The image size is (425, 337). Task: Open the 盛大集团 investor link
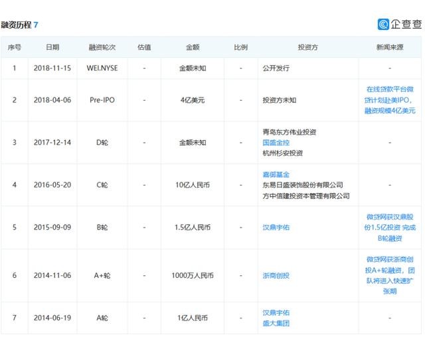276,323
